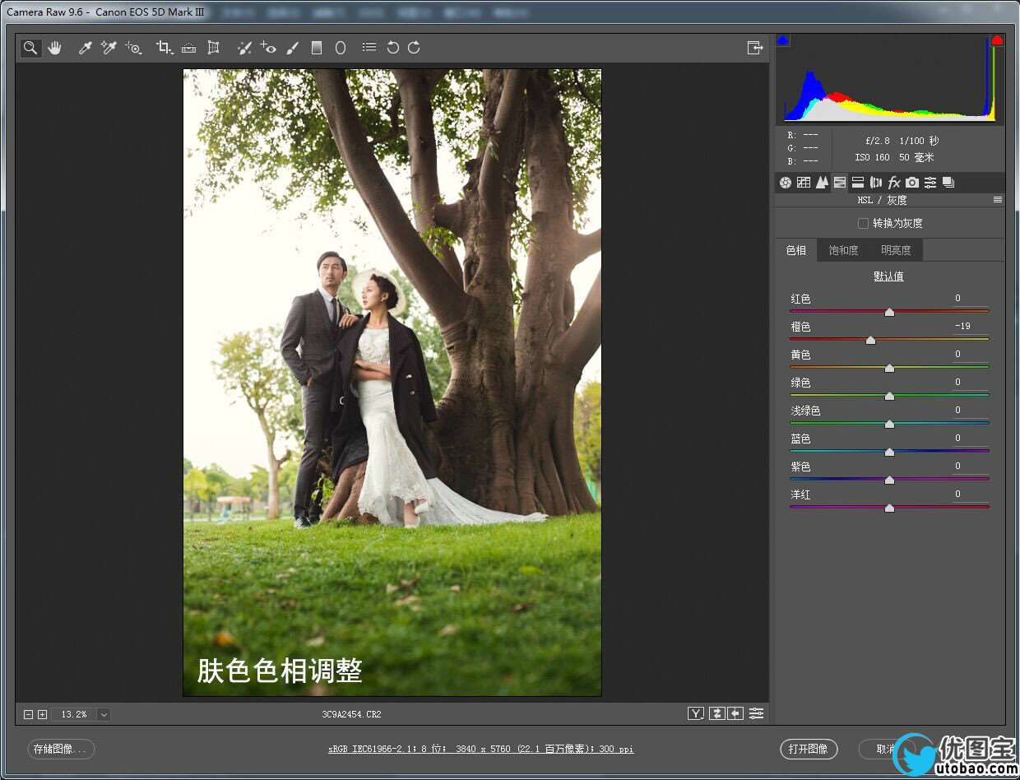Click 默认值 link
This screenshot has width=1020, height=780.
coord(888,276)
